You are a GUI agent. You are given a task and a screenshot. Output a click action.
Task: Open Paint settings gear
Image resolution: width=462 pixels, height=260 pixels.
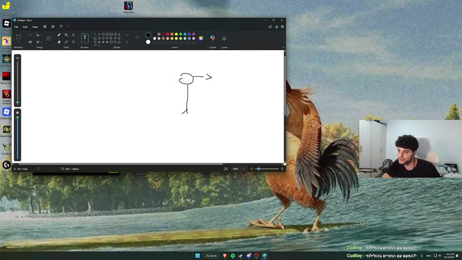point(282,27)
